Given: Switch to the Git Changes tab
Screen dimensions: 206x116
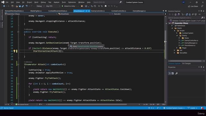Looking at the screenshot, I should [x=186, y=63].
